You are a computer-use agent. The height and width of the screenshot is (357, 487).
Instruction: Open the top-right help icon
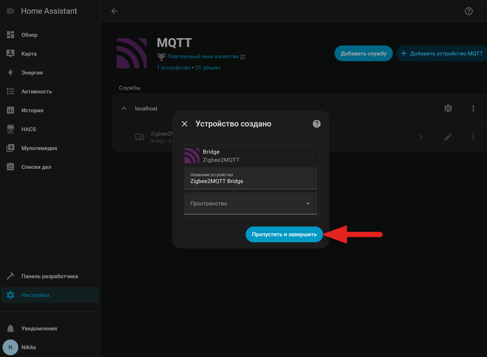469,11
